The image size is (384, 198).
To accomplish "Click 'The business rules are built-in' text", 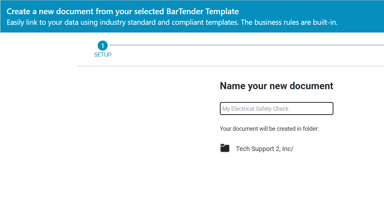I will (290, 23).
